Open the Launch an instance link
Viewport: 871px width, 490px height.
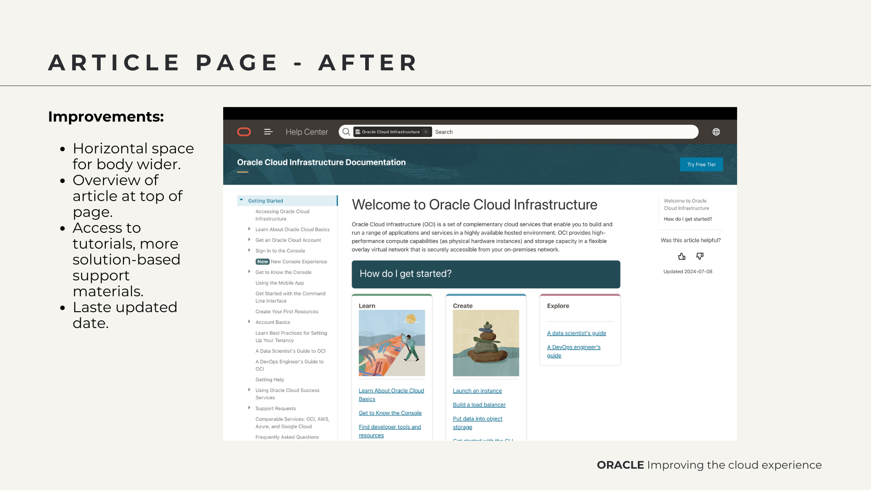(477, 391)
